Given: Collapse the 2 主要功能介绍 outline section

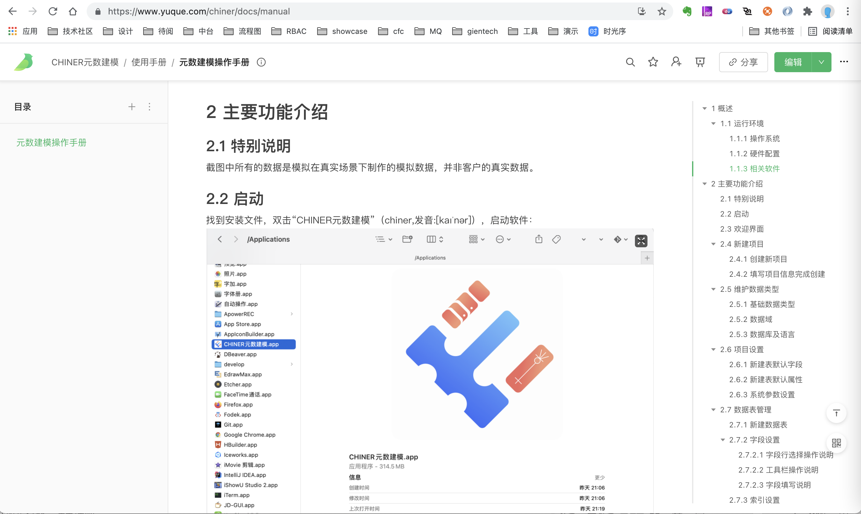Looking at the screenshot, I should pos(704,184).
